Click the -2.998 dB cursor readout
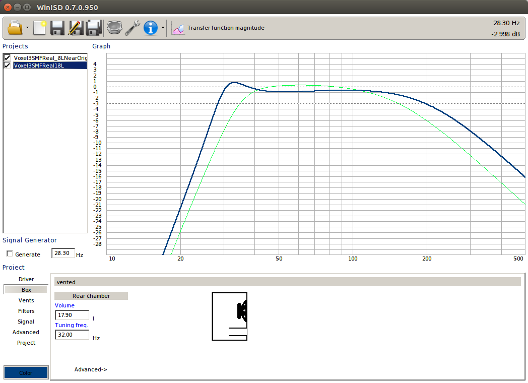The width and height of the screenshot is (528, 383). 505,34
